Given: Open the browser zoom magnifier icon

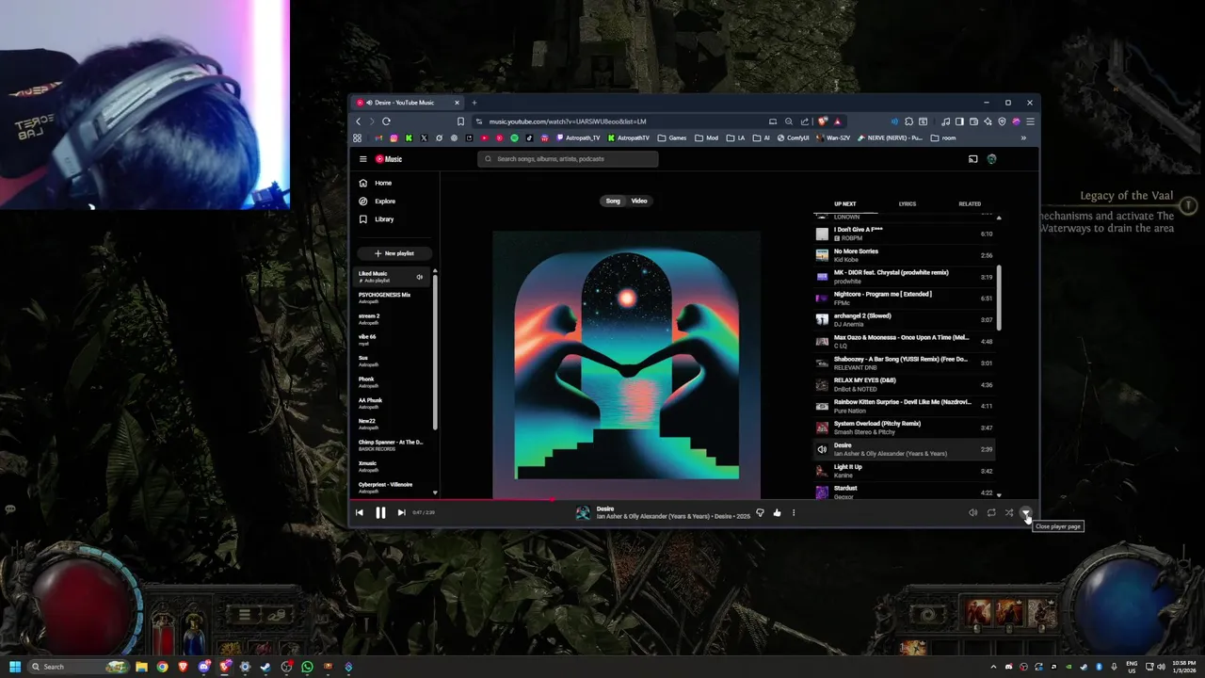Looking at the screenshot, I should [789, 121].
